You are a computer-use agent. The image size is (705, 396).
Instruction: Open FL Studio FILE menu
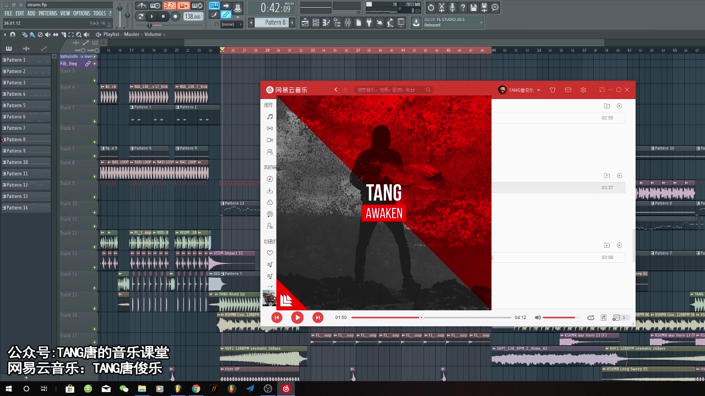8,13
